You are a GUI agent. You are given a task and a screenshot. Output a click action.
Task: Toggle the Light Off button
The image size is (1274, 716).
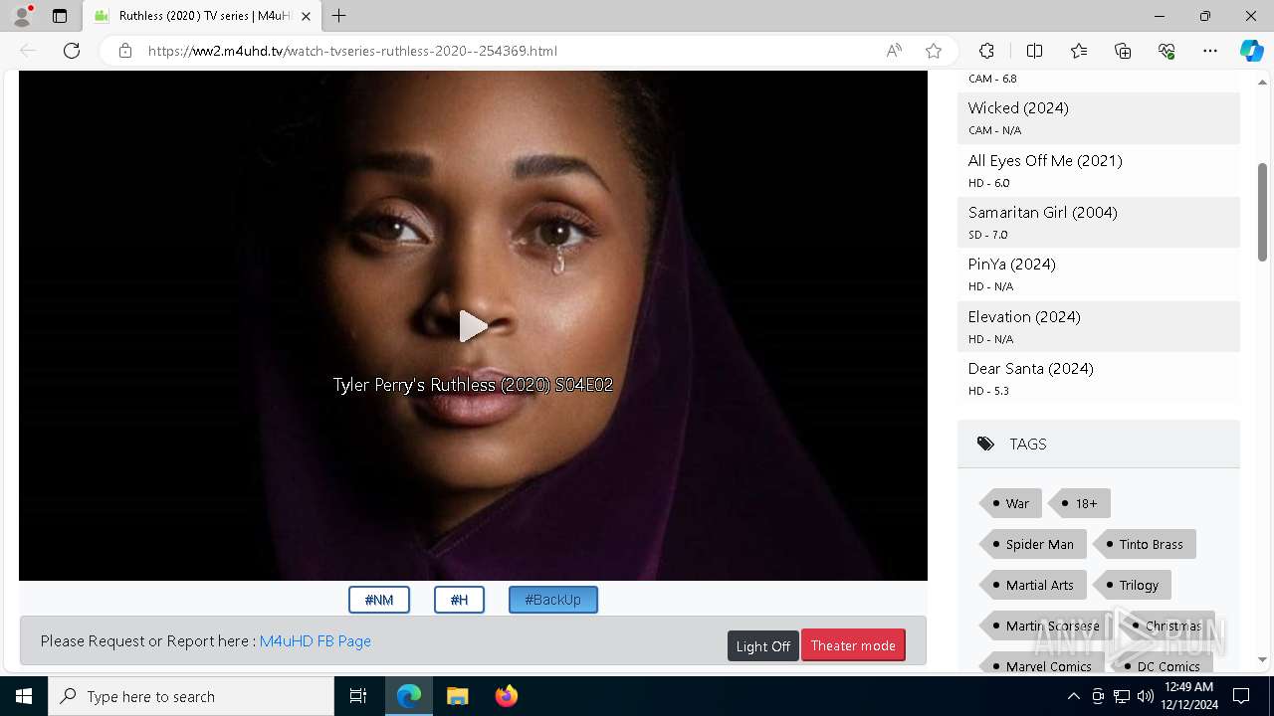763,645
